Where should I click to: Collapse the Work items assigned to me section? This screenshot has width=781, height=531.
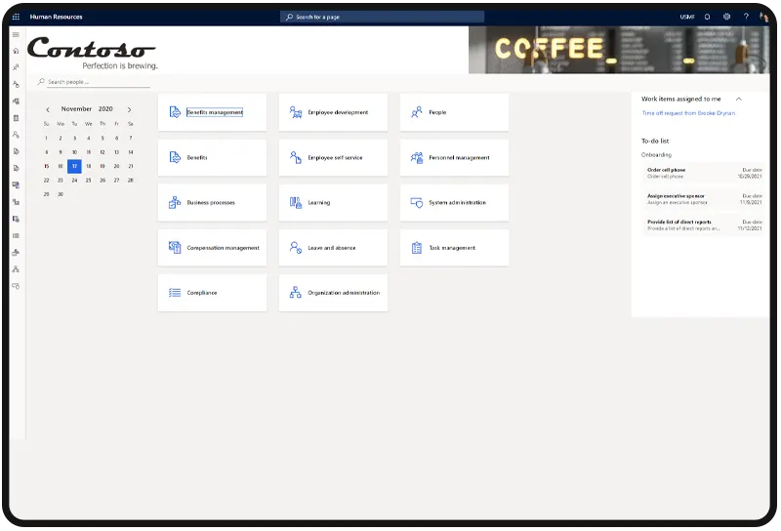pyautogui.click(x=739, y=99)
